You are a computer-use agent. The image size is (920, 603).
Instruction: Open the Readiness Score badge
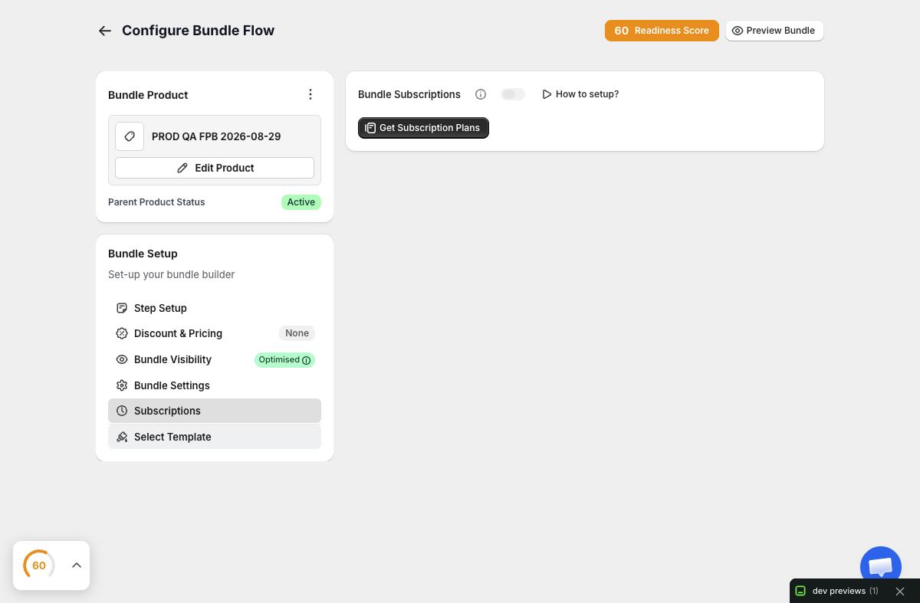click(x=662, y=31)
